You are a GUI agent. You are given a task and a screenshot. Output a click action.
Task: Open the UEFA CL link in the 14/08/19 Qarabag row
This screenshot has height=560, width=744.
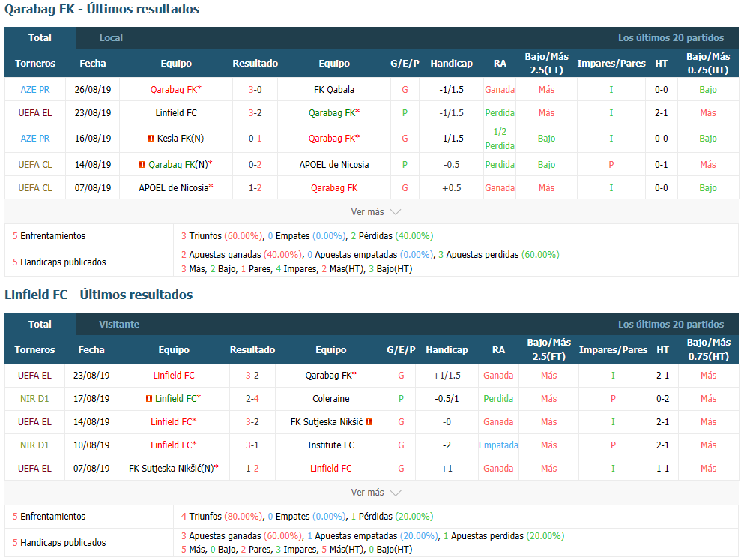click(x=35, y=165)
